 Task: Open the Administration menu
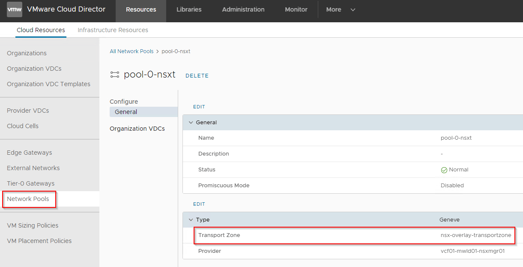(x=243, y=9)
